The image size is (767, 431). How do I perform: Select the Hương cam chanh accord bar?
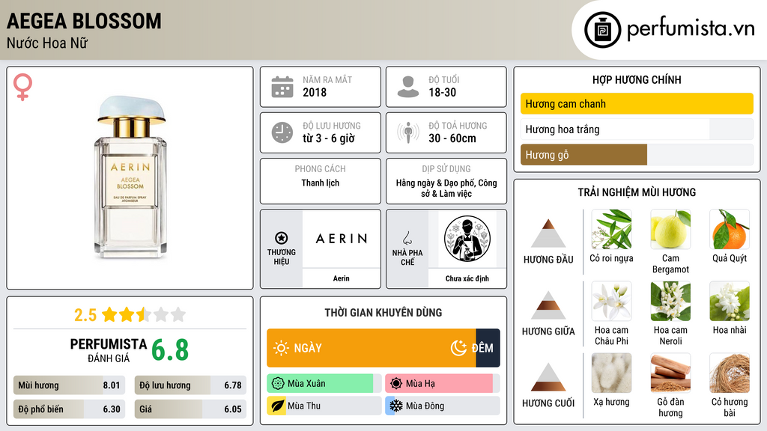point(637,103)
